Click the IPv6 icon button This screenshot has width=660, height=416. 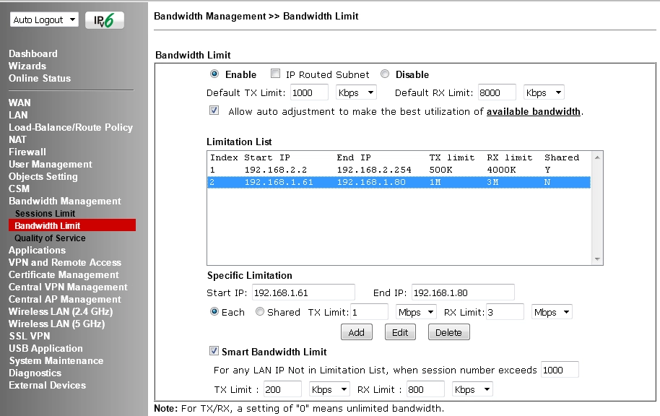pos(105,20)
